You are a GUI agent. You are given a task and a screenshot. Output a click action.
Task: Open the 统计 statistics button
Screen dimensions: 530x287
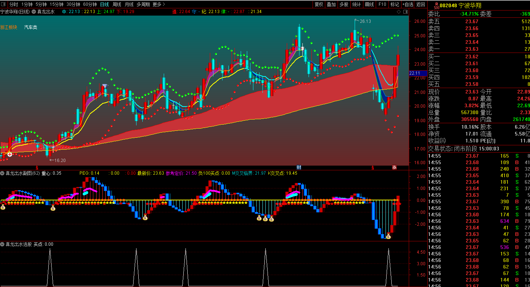pos(356,4)
